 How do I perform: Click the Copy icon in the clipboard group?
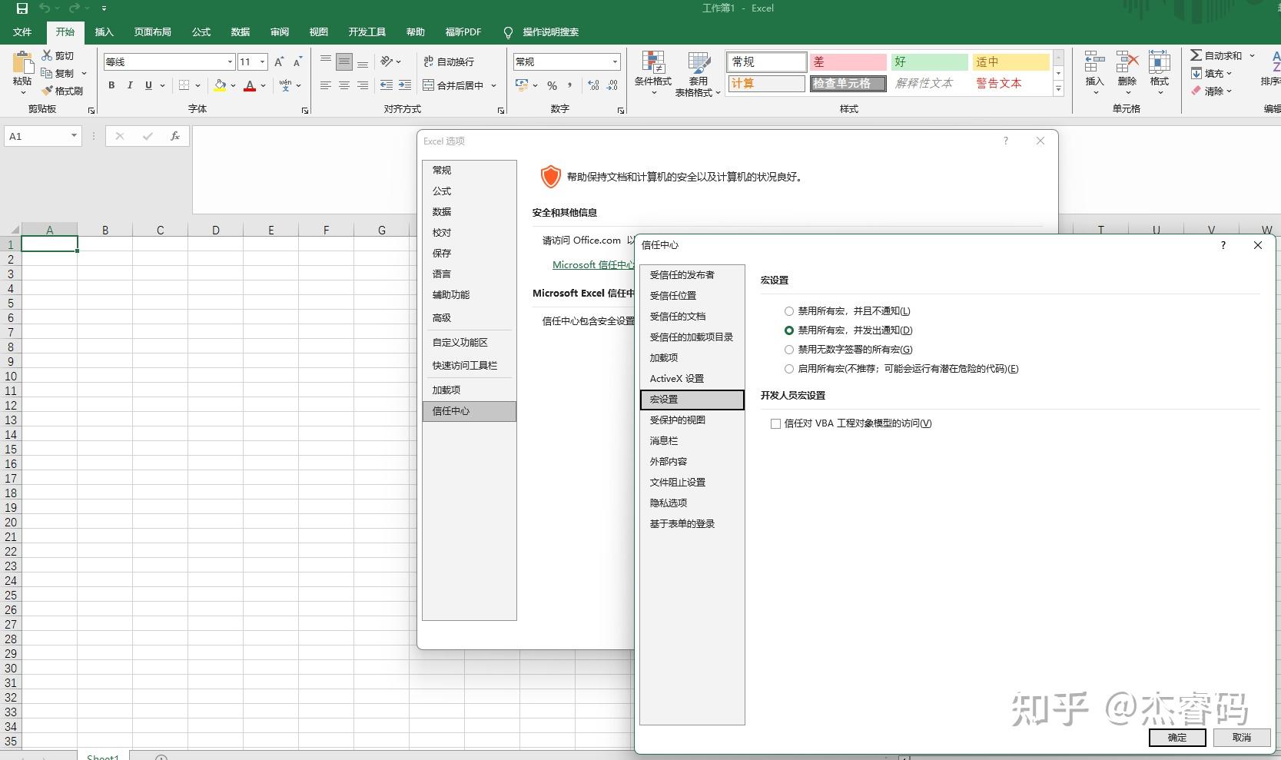[x=47, y=73]
